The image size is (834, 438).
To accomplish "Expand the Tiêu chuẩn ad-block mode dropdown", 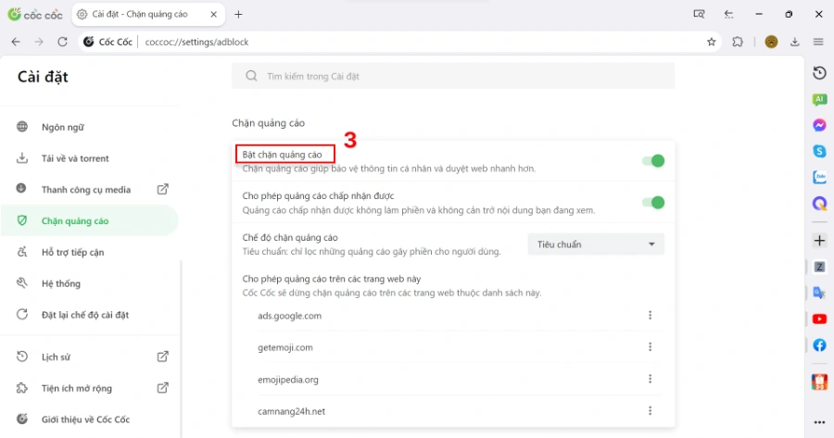I will pos(596,244).
